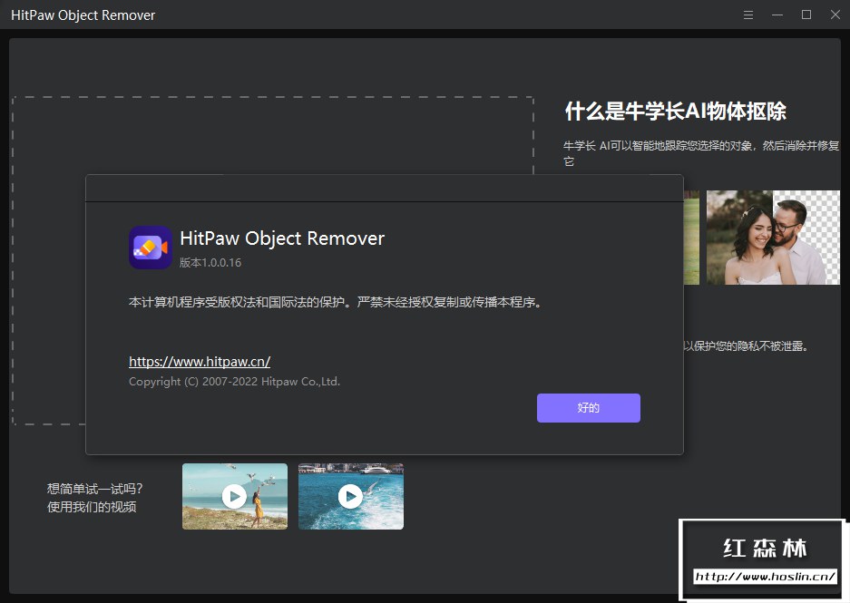Viewport: 850px width, 603px height.
Task: Click the 牛学长 AI description paragraph
Action: pyautogui.click(x=701, y=153)
